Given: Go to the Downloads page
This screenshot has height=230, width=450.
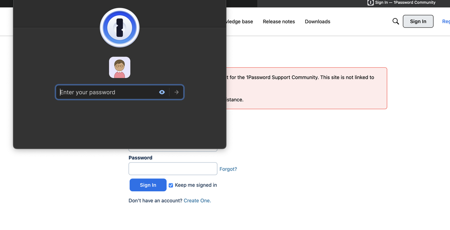Looking at the screenshot, I should 318,22.
